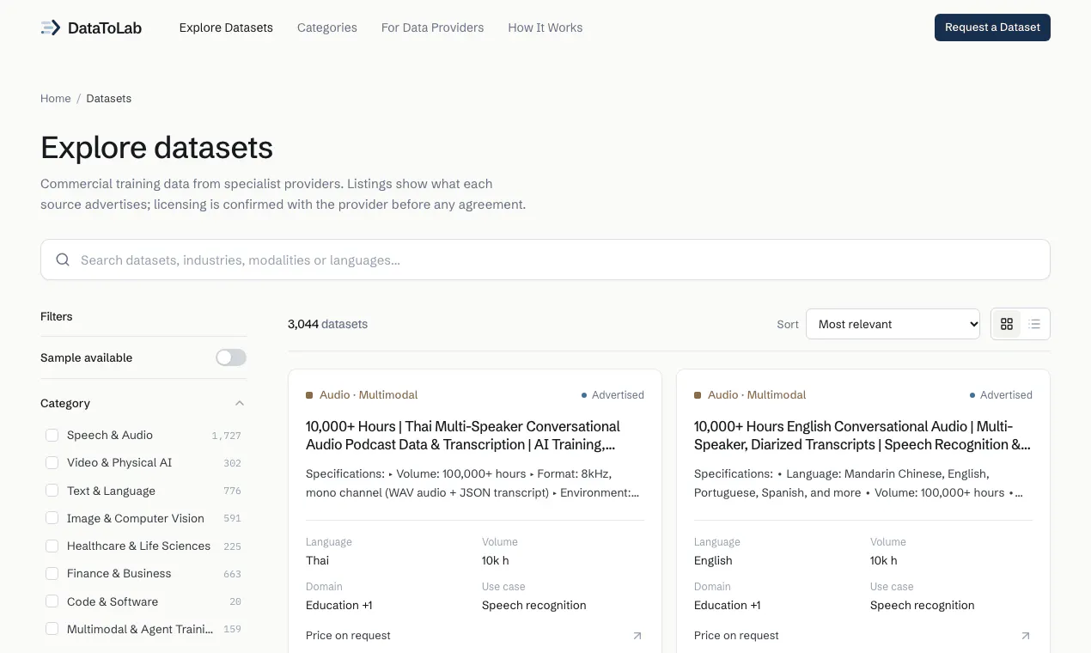Viewport: 1091px width, 653px height.
Task: Click "Audio · Multimodal" tag on English card
Action: [x=757, y=395]
